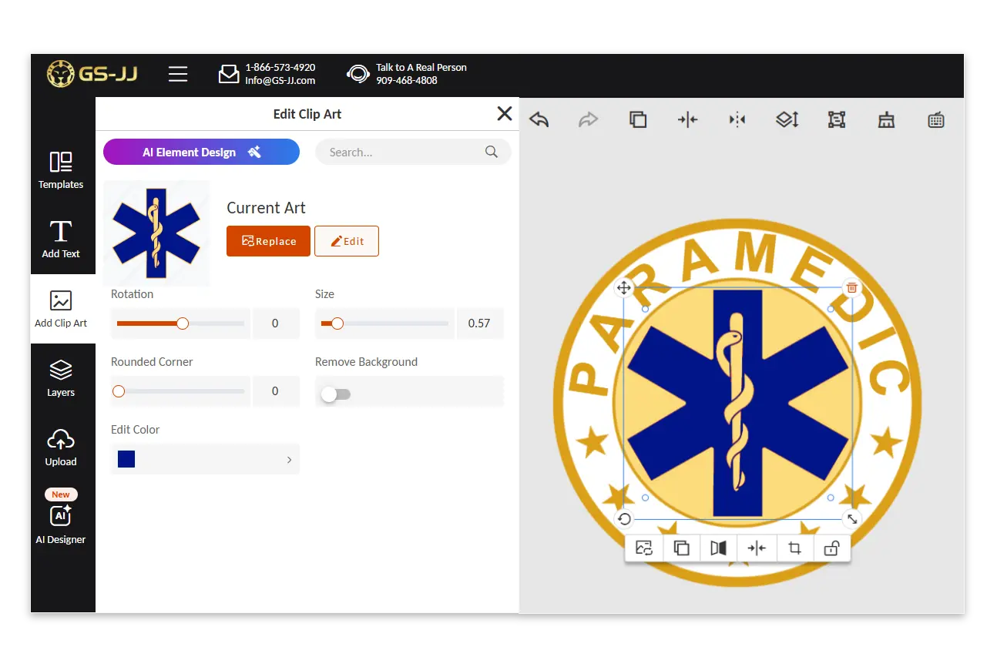This screenshot has width=997, height=667.
Task: Click the rotate handle on selected art
Action: pos(624,519)
